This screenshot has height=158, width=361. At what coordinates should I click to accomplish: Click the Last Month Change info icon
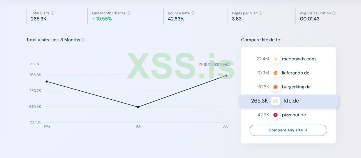(129, 13)
